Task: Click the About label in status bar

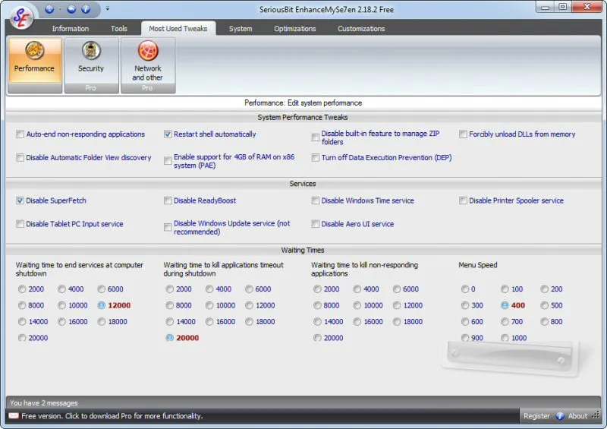Action: pyautogui.click(x=577, y=416)
